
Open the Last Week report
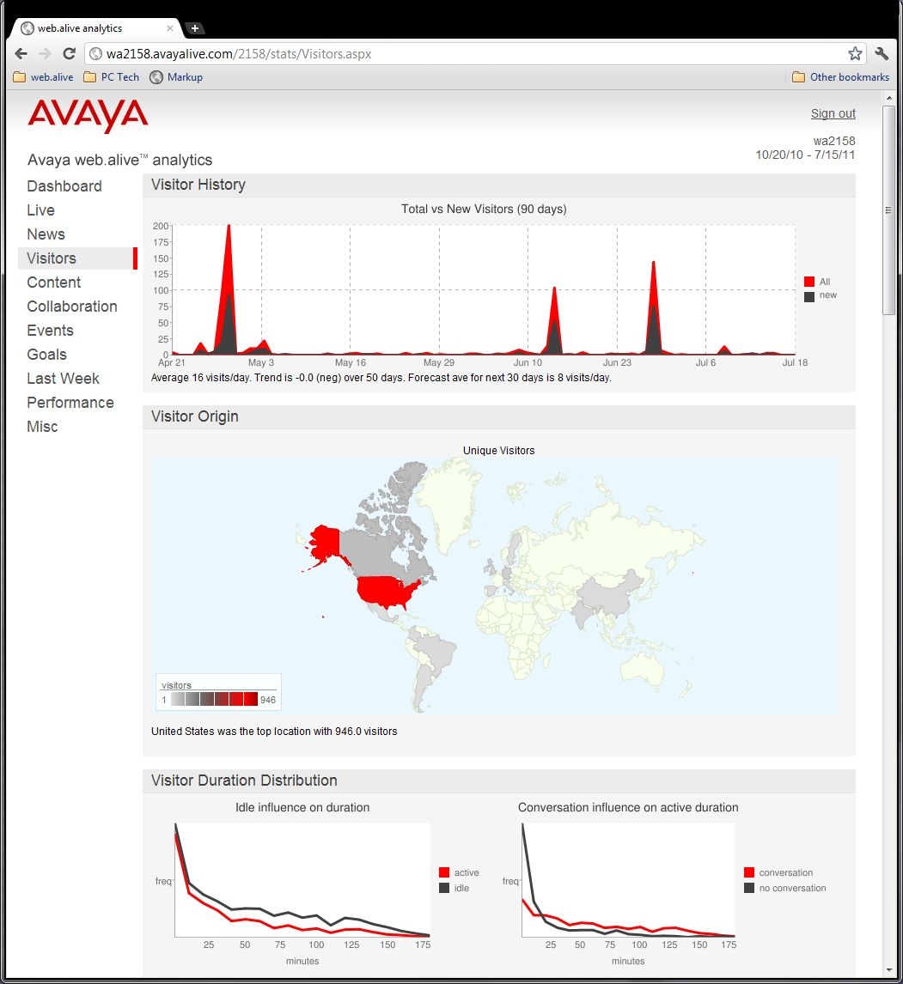[63, 379]
